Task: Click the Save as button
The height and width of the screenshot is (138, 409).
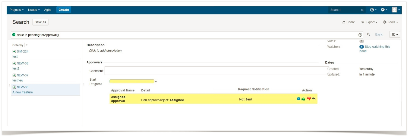Action: [x=40, y=22]
